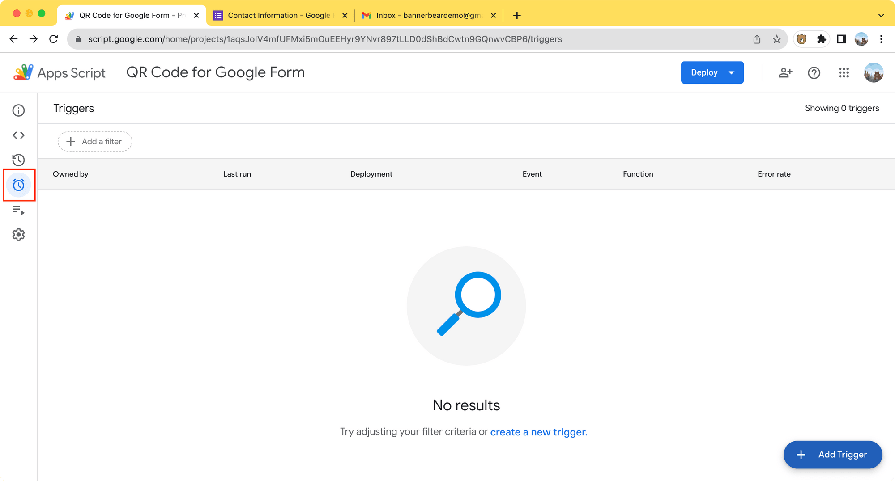Image resolution: width=895 pixels, height=481 pixels.
Task: Click the create a new trigger link
Action: click(x=538, y=431)
